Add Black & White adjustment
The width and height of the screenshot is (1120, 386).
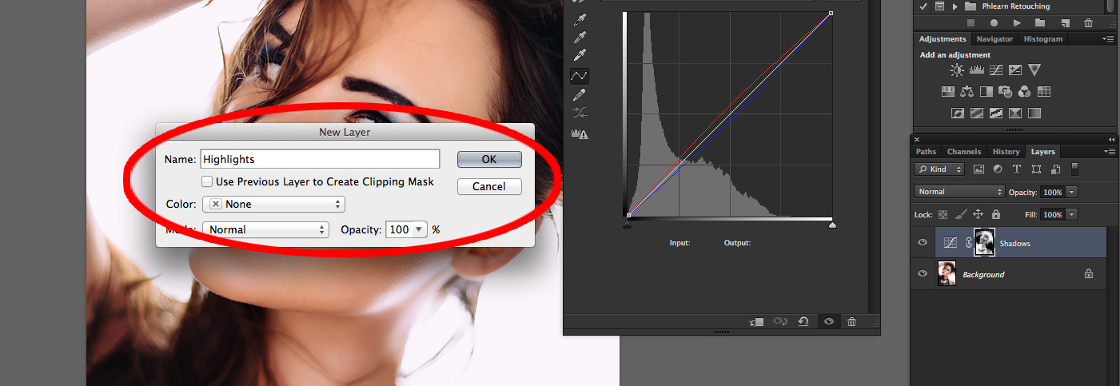[x=986, y=92]
